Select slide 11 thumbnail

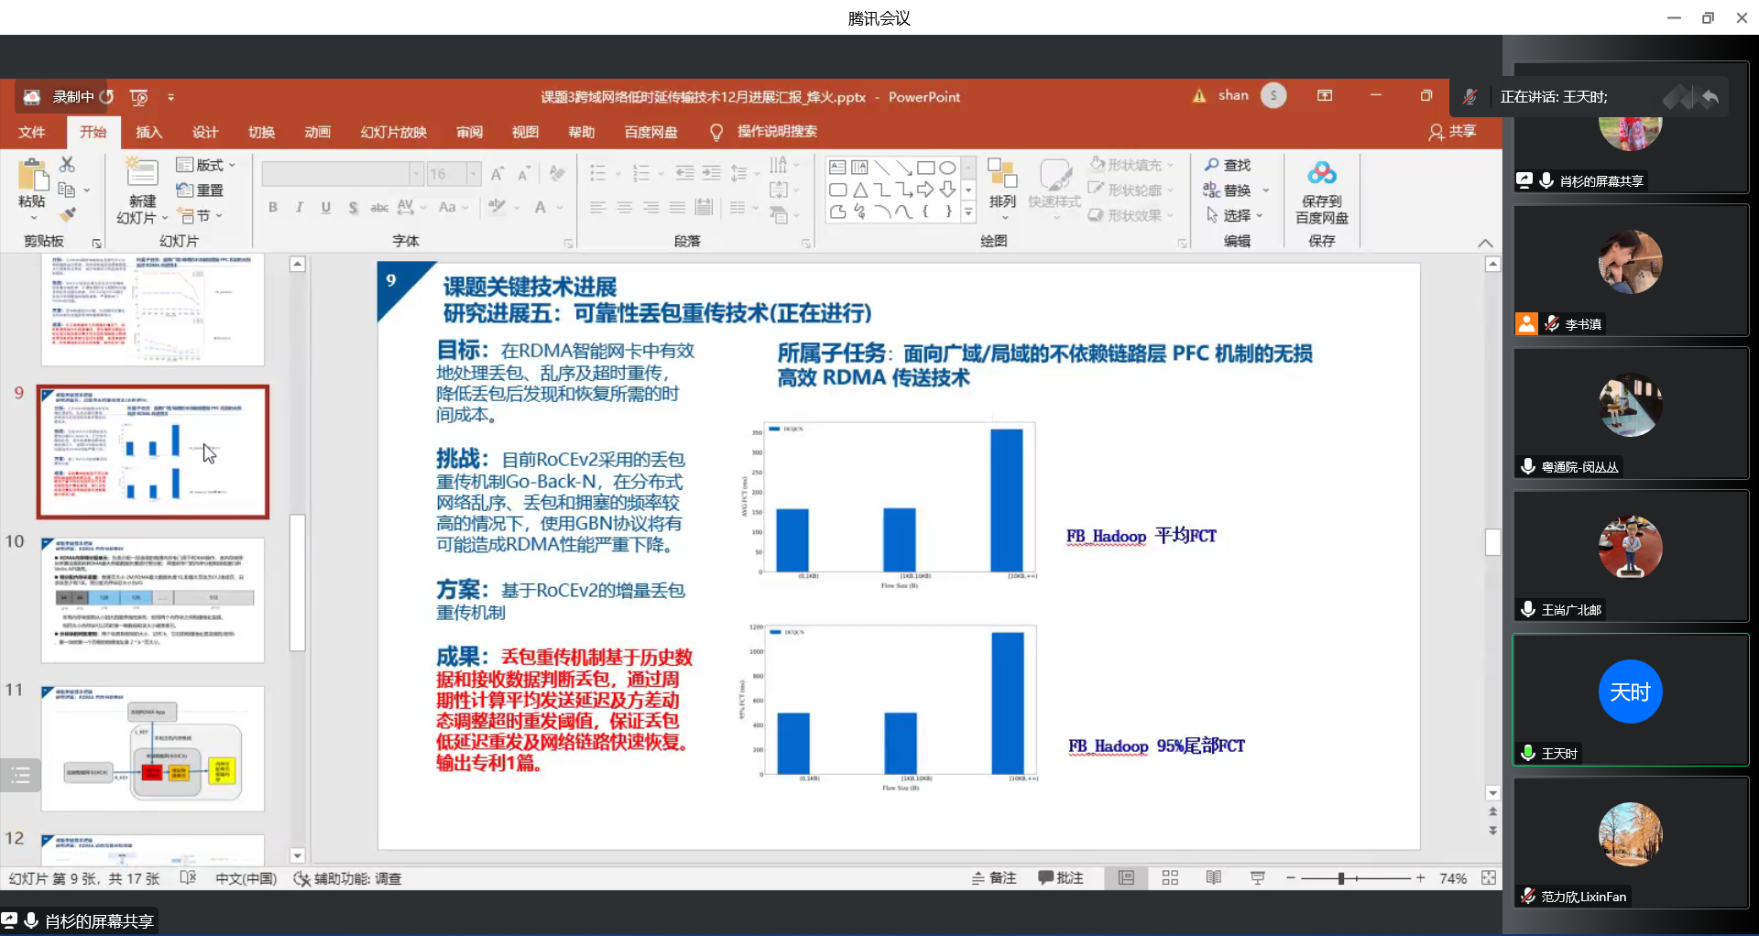153,748
